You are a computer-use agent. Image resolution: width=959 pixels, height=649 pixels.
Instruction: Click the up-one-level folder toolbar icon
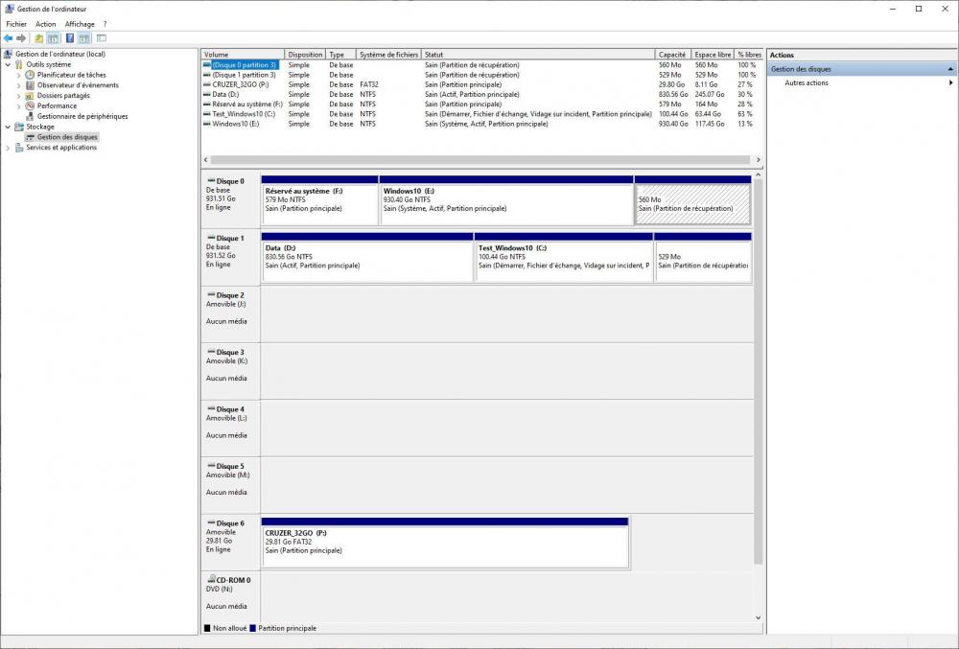pyautogui.click(x=38, y=38)
